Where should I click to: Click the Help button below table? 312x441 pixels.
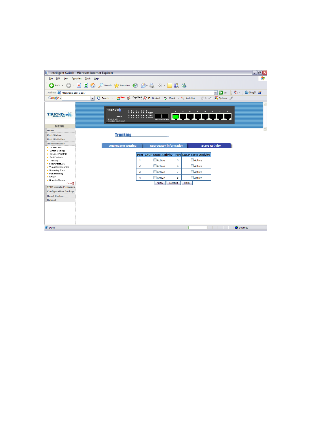[x=187, y=183]
